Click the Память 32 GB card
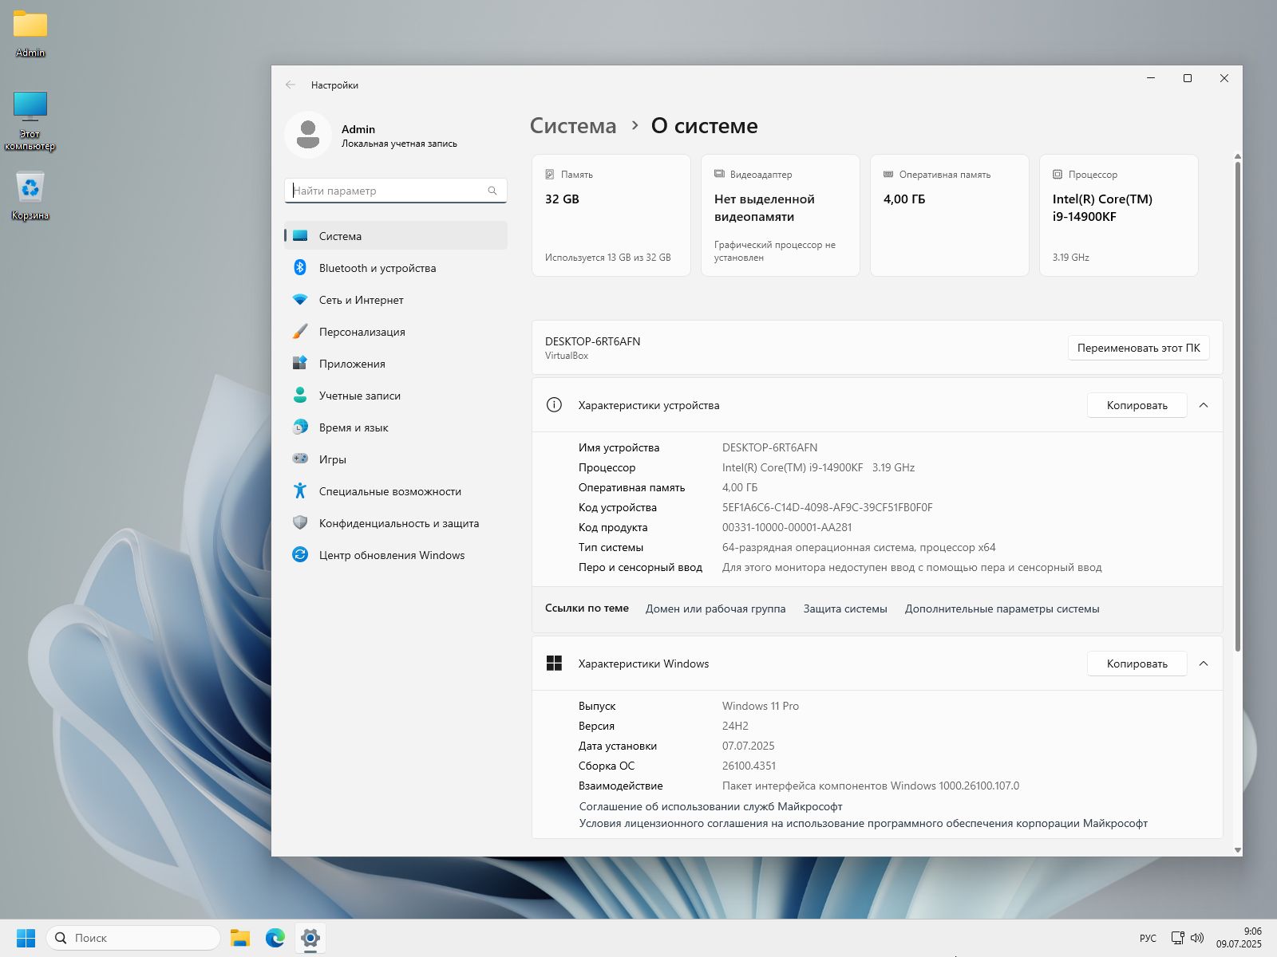This screenshot has width=1277, height=957. (611, 215)
